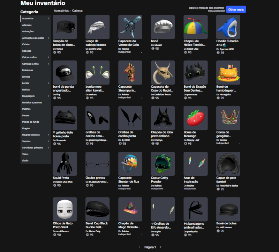The width and height of the screenshot is (279, 252).
Task: Select the Adesivos category
Action: 36,25
